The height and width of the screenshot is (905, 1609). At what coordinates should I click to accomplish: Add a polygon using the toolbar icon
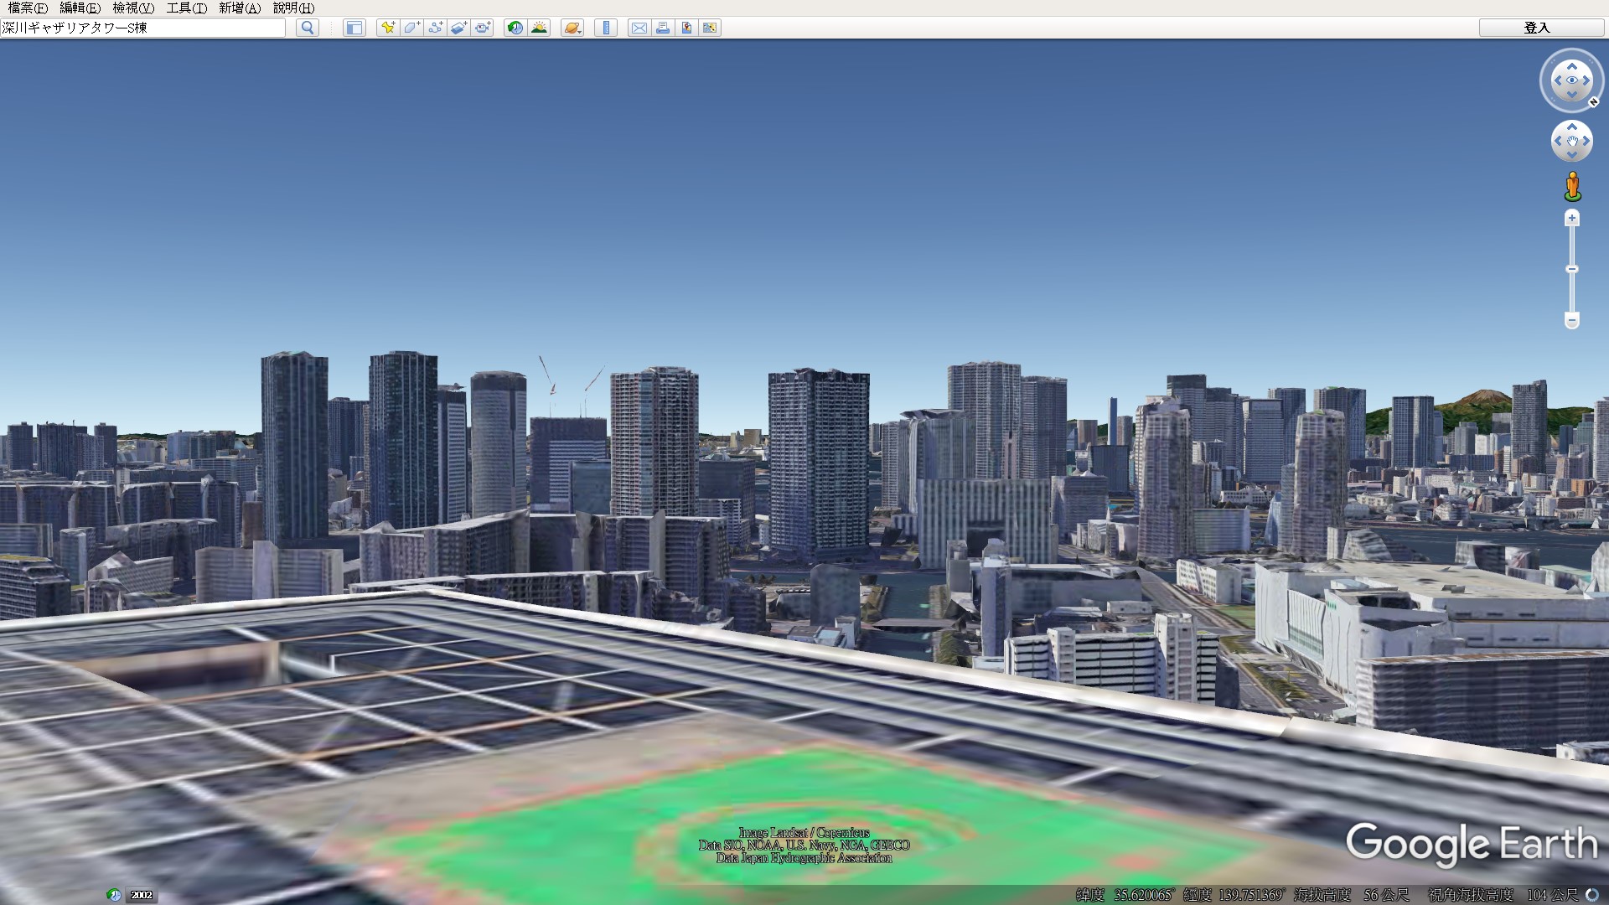tap(411, 28)
